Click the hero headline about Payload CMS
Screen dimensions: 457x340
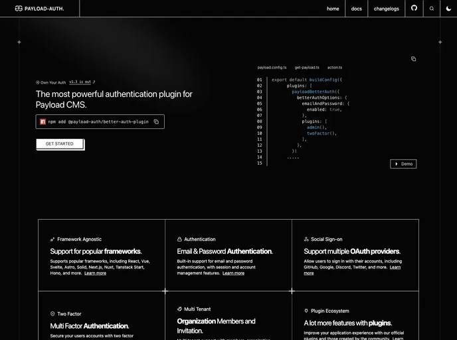(x=114, y=100)
